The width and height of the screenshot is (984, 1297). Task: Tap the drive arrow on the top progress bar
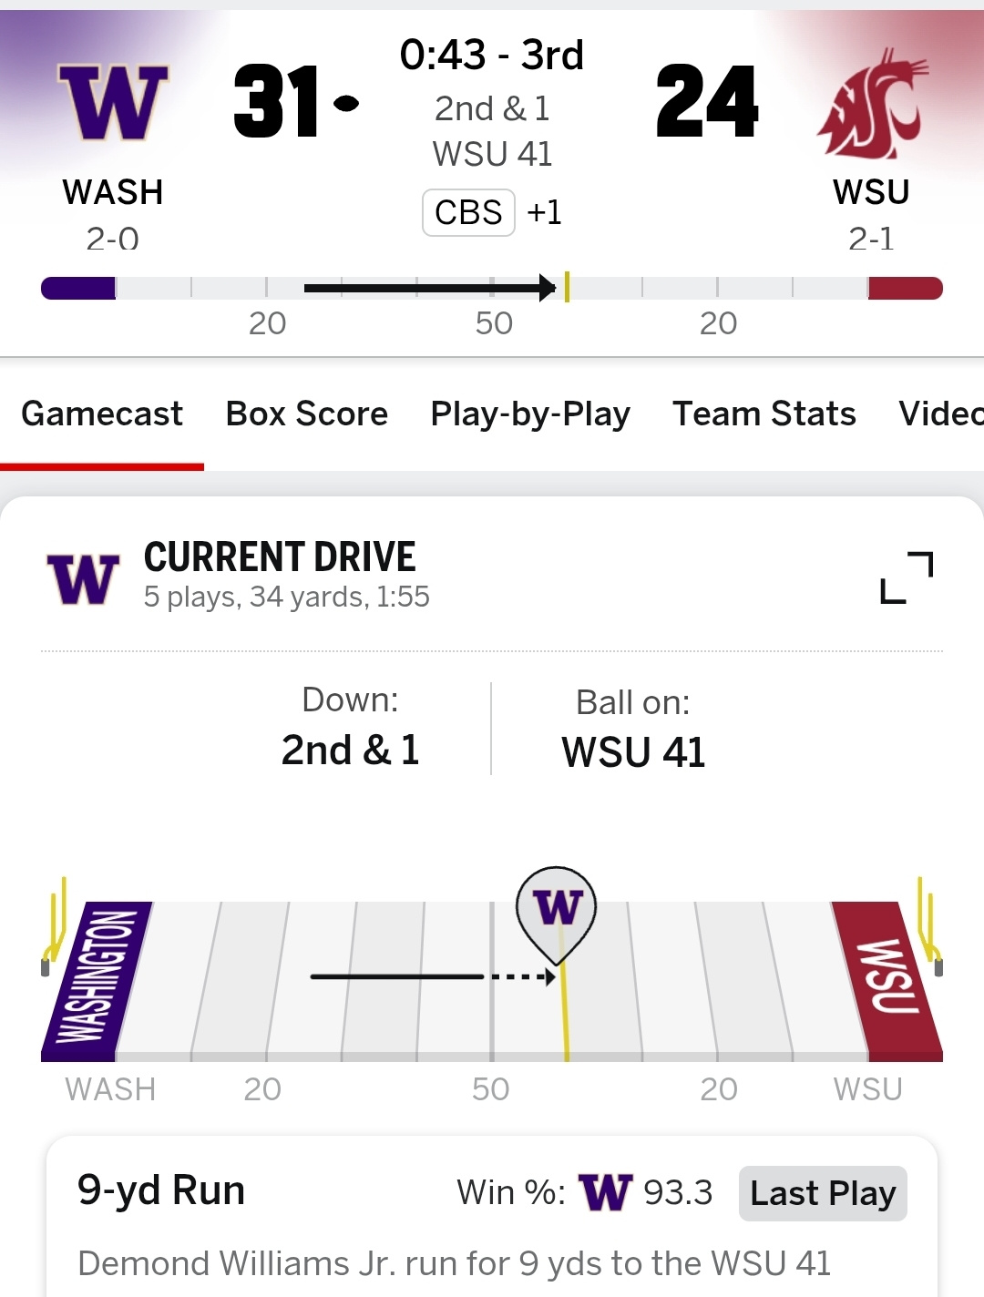[428, 288]
